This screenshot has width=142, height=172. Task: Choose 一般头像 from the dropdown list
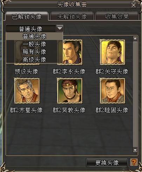coord(34,44)
